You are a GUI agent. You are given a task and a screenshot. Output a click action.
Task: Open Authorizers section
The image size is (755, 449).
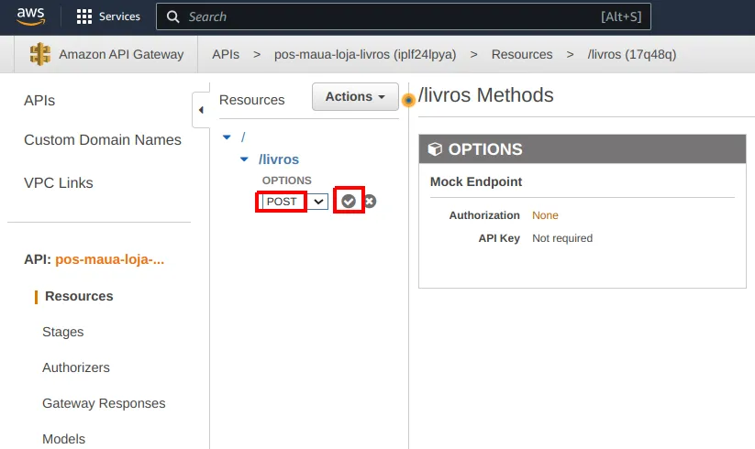[76, 367]
